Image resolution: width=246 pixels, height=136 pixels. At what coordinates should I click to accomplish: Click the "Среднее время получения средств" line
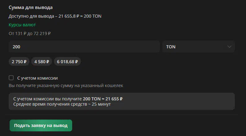[x=62, y=104]
